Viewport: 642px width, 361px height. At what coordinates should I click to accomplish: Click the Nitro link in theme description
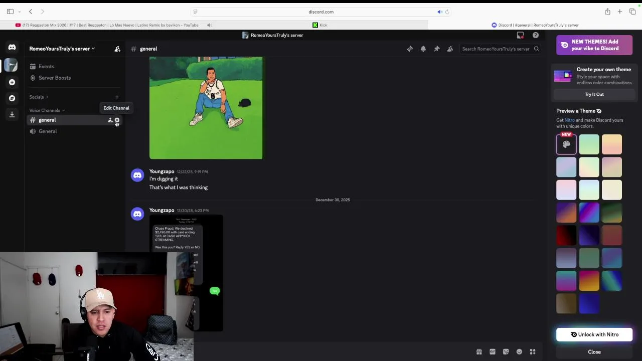point(569,120)
